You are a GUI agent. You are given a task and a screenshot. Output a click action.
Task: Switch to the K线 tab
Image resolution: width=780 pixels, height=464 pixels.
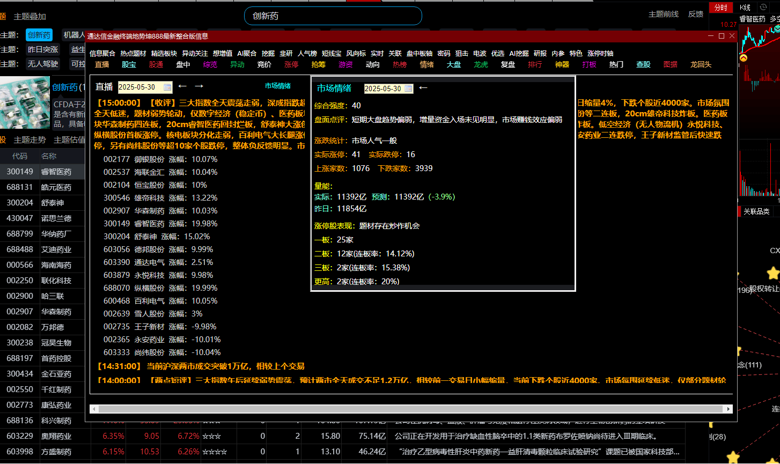click(746, 8)
